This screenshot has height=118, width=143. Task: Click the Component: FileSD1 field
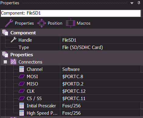click(71, 13)
